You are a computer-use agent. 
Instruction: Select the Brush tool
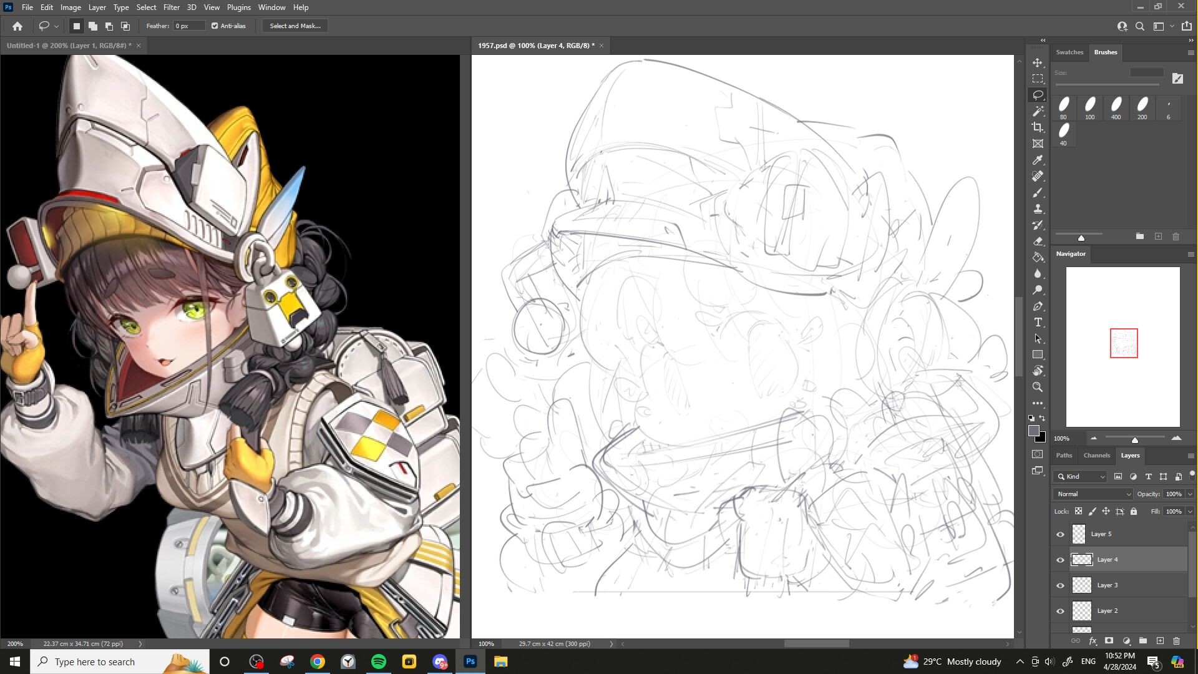click(x=1038, y=193)
